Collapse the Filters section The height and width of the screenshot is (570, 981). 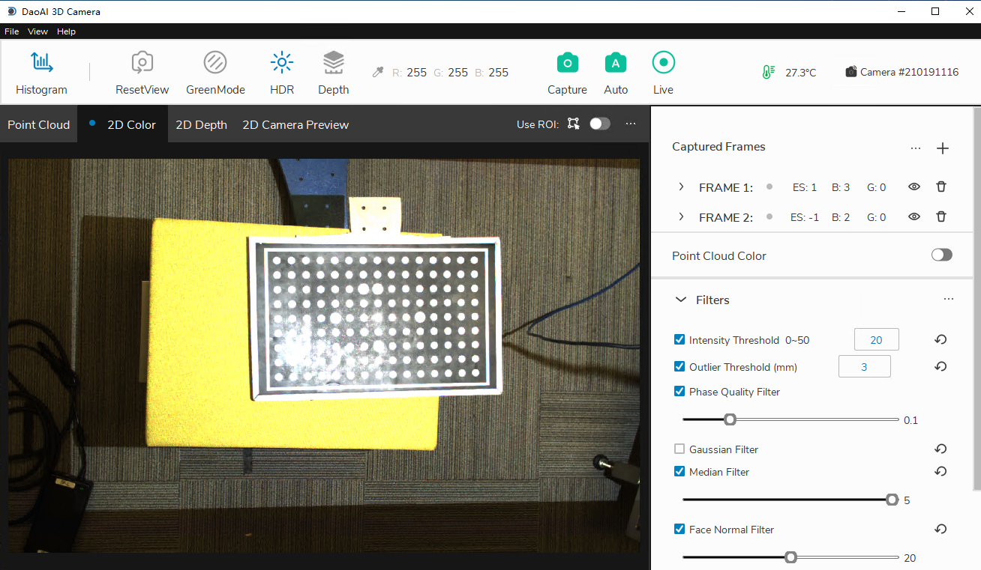[x=681, y=300]
